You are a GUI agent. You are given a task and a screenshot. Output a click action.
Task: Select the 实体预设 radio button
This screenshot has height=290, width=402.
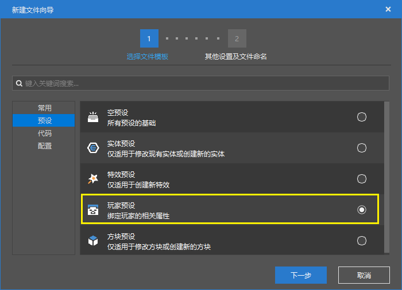pyautogui.click(x=362, y=148)
